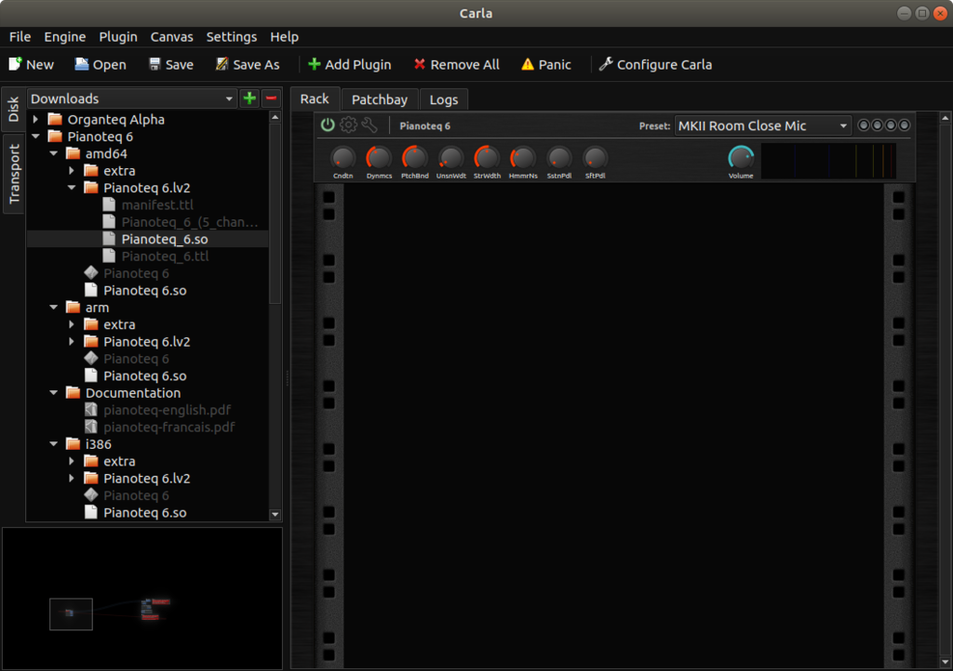
Task: Open the Preset dropdown MKII Room Close Mic
Action: 763,125
